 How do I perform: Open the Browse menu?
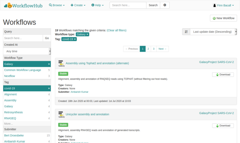coord(57,5)
